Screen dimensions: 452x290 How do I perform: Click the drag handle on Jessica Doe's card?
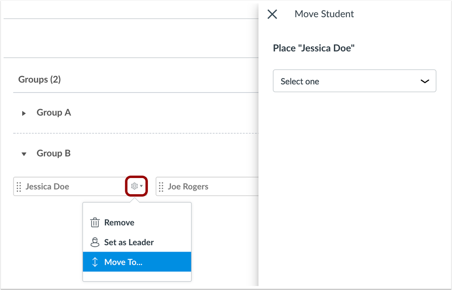19,186
